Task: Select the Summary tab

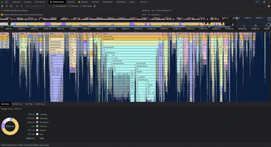Action: click(5, 104)
